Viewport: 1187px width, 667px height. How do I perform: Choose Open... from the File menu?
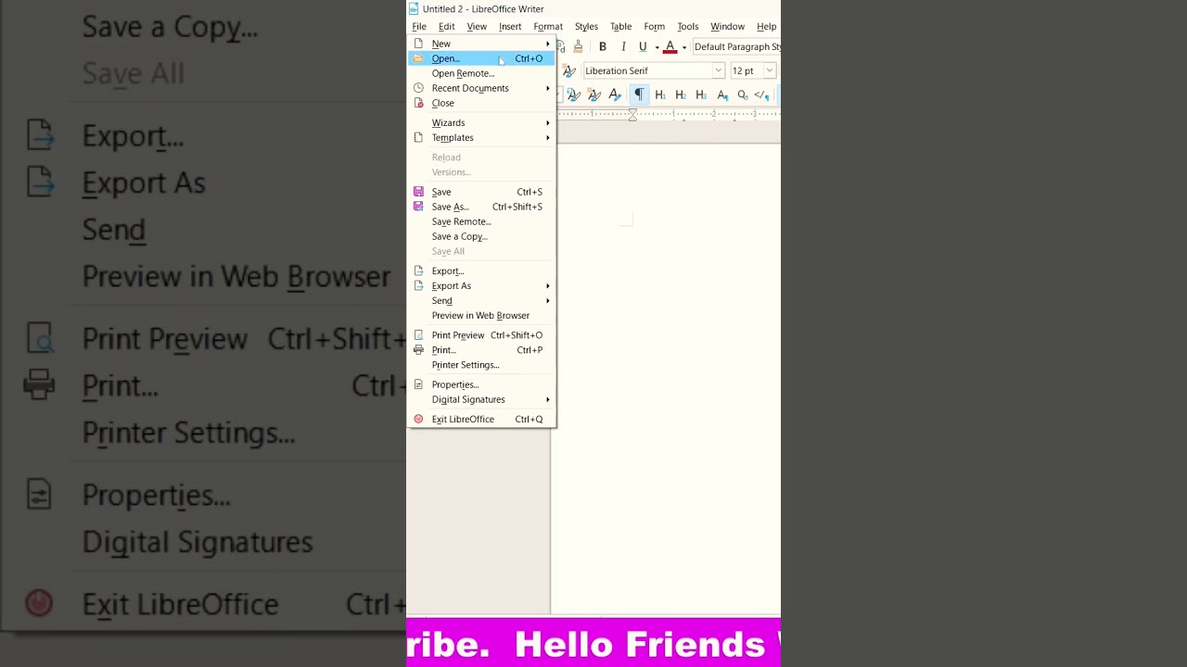click(x=481, y=58)
